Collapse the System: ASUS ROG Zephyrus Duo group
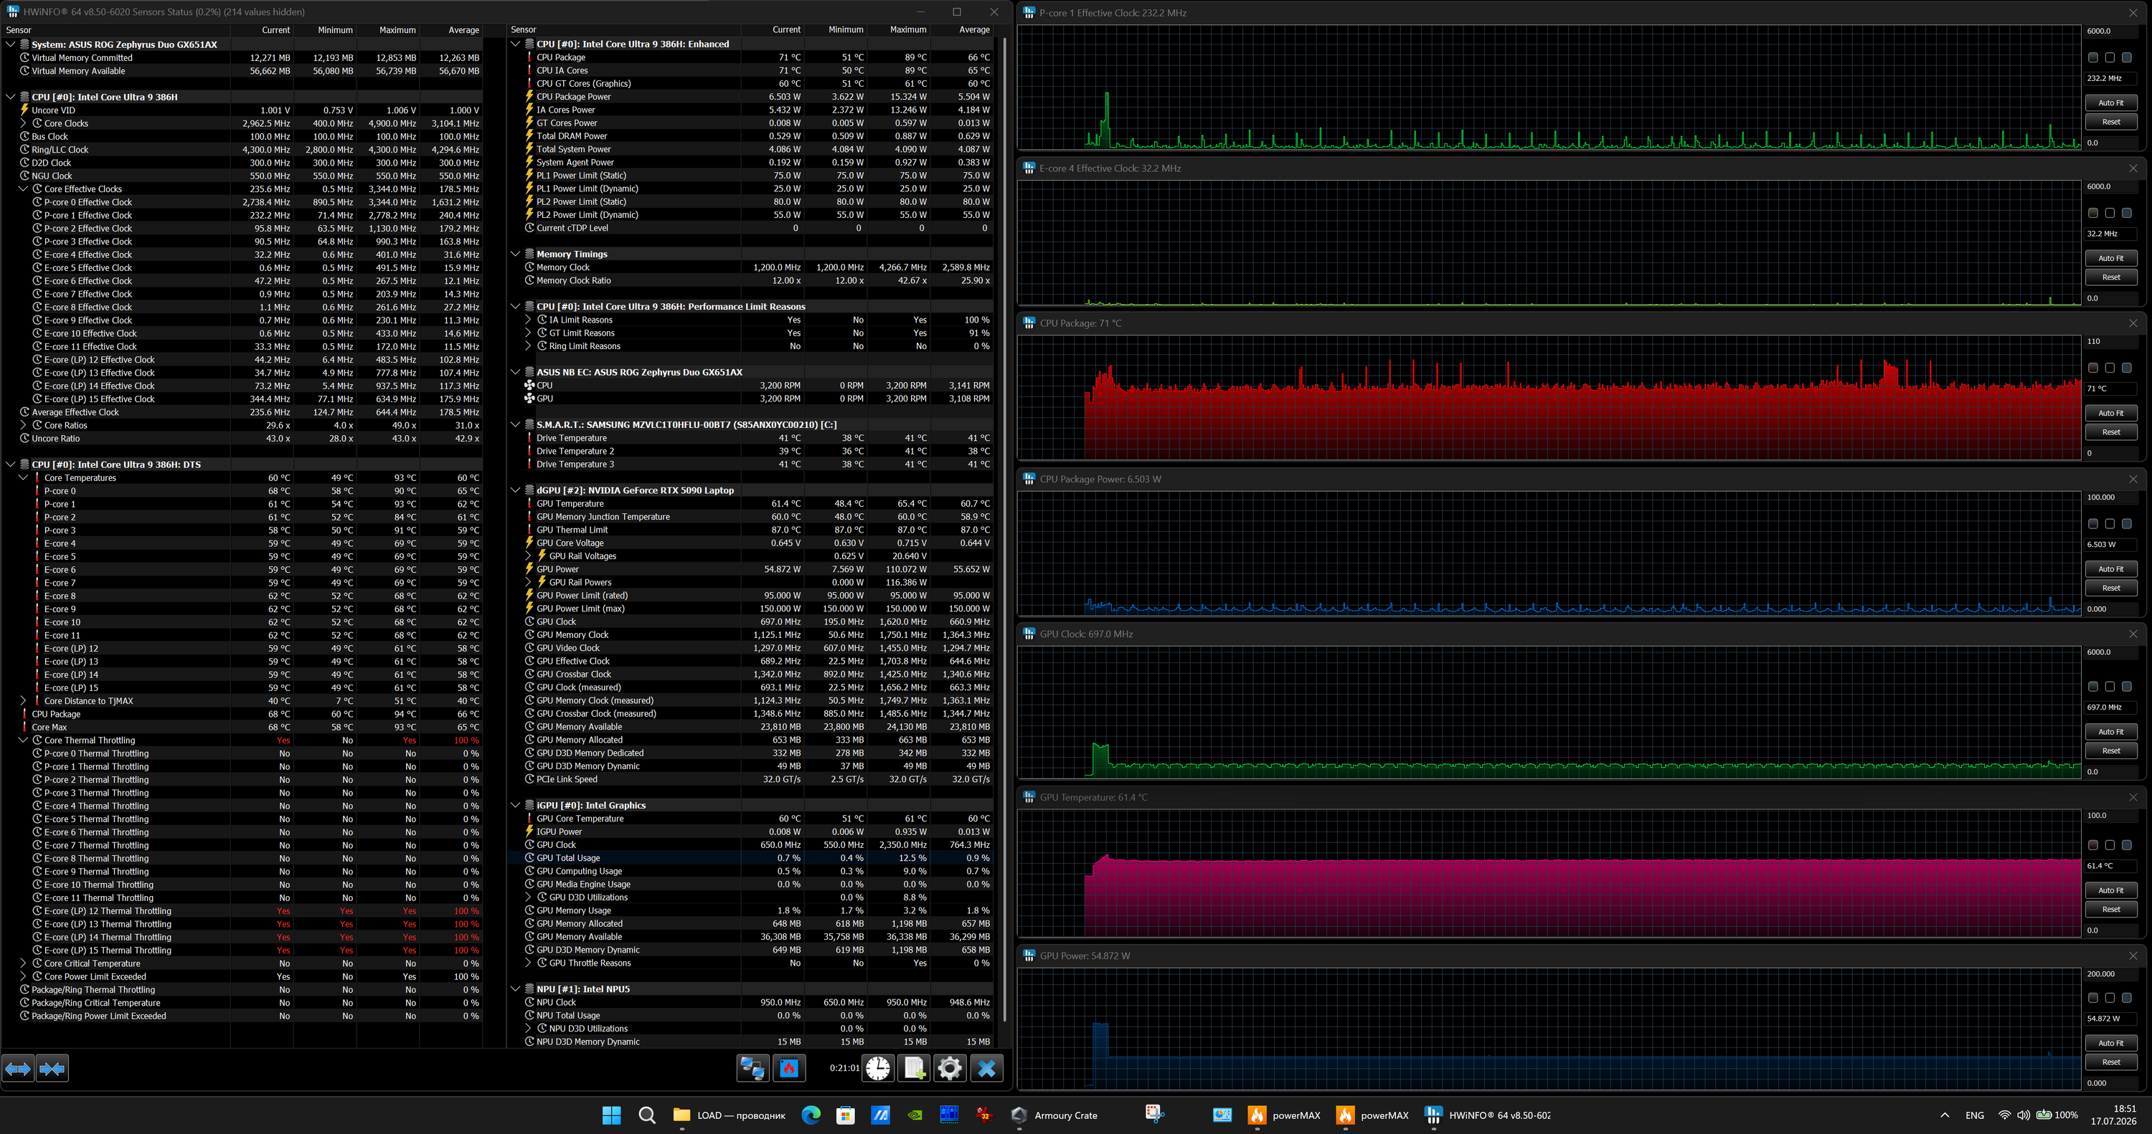 10,44
